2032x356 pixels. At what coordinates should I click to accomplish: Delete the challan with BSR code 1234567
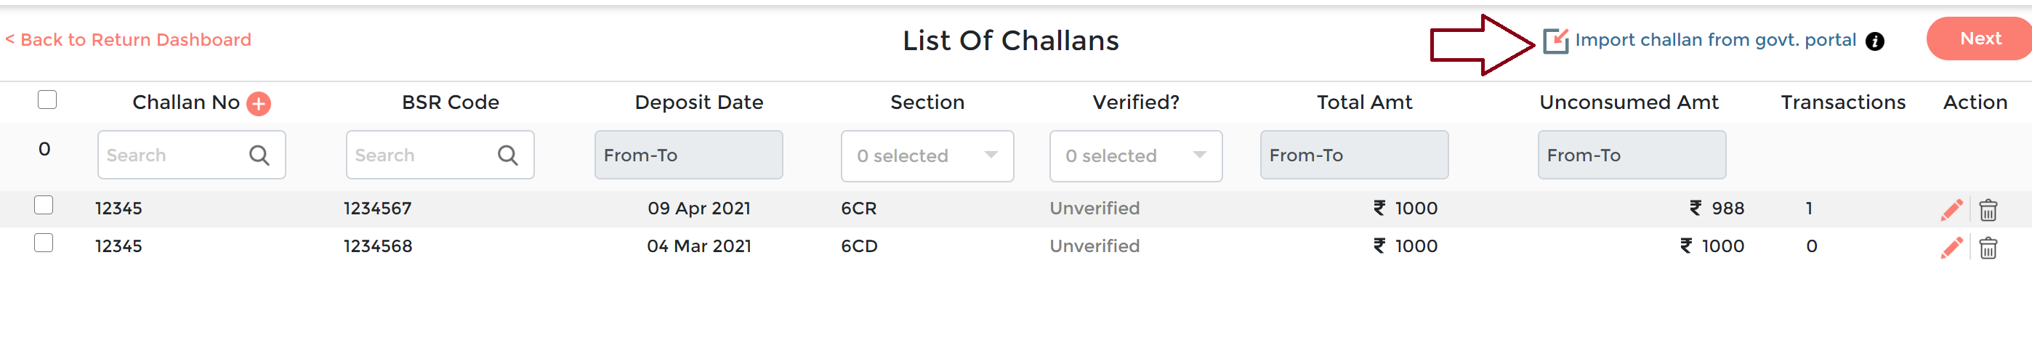(1987, 210)
